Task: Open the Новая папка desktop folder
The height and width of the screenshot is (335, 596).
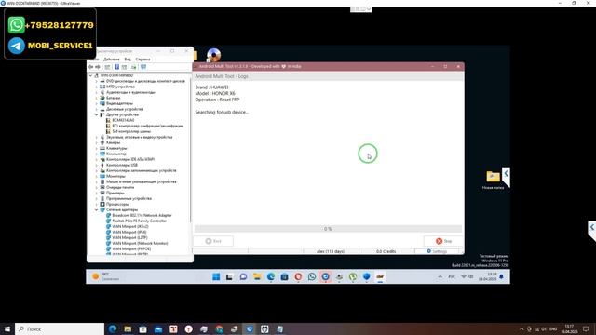Action: [x=493, y=180]
